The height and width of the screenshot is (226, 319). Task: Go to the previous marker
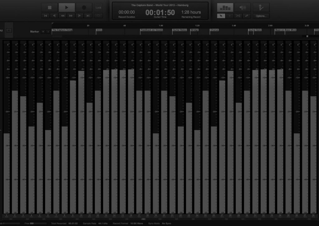point(54,16)
